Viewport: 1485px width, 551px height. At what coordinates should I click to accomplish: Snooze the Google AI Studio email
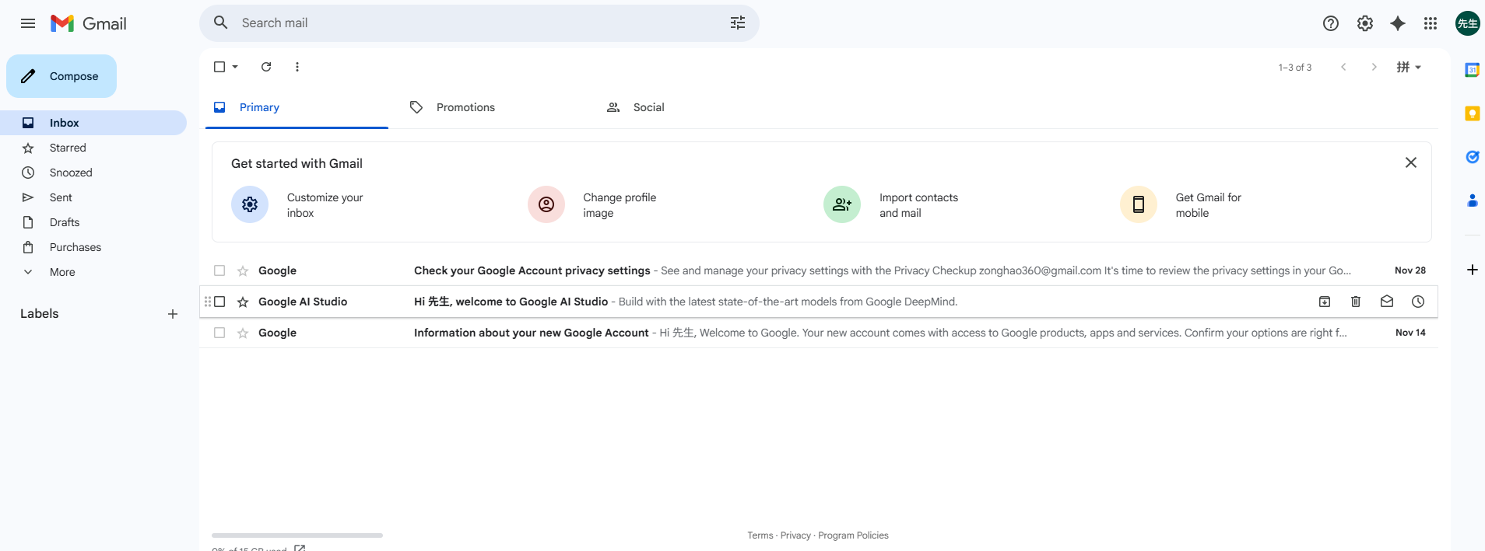pyautogui.click(x=1417, y=302)
